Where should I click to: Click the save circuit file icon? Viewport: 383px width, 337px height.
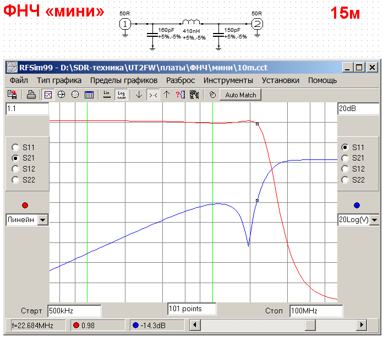pyautogui.click(x=12, y=95)
